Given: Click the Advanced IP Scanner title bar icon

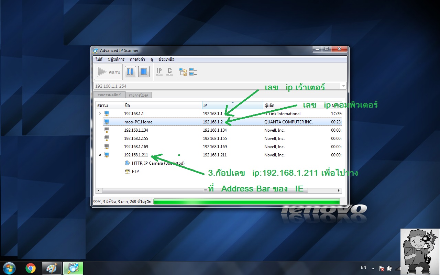Looking at the screenshot, I should (96, 51).
